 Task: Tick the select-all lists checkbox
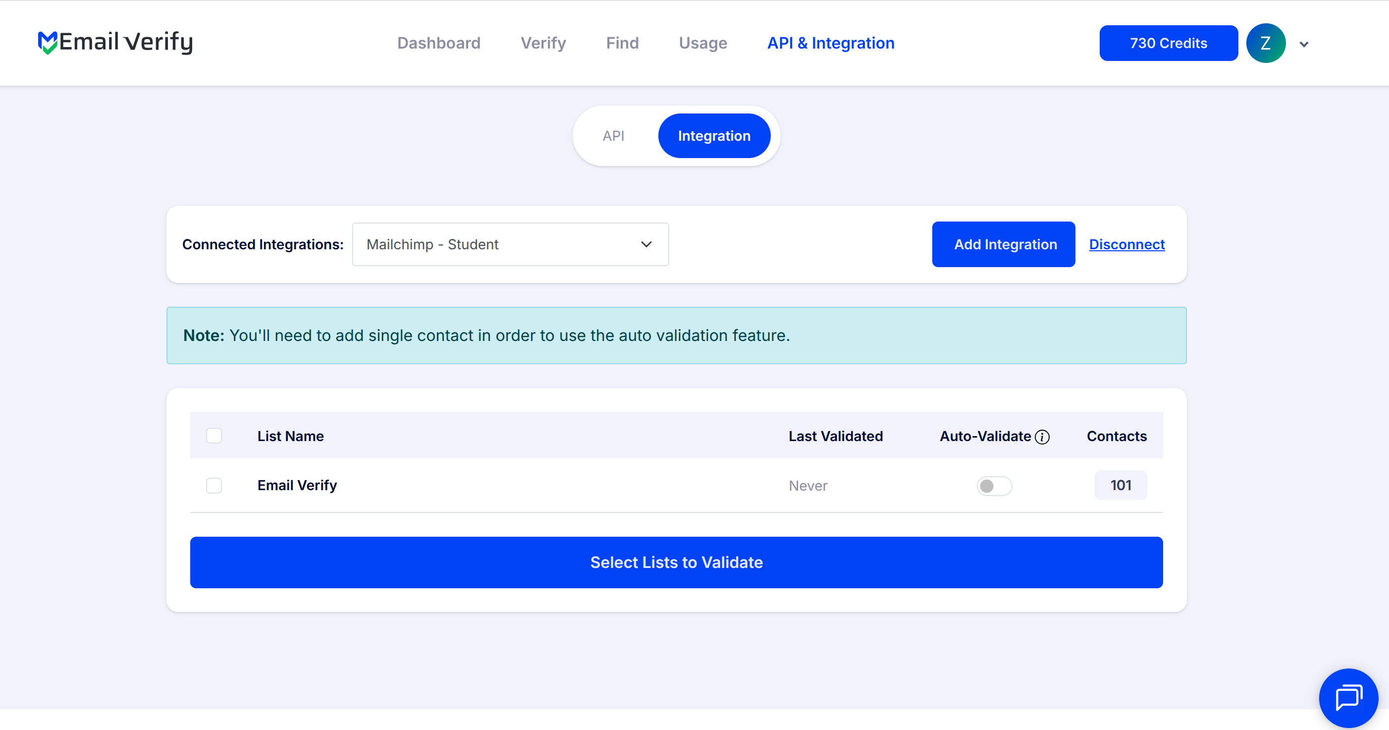click(214, 436)
